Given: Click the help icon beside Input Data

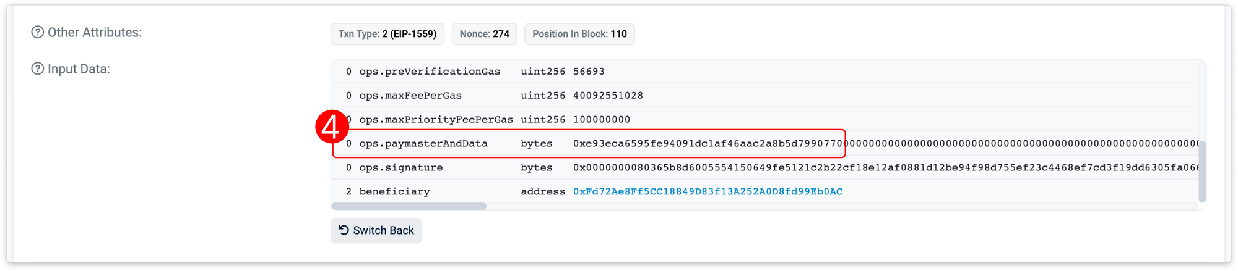Looking at the screenshot, I should coord(38,69).
